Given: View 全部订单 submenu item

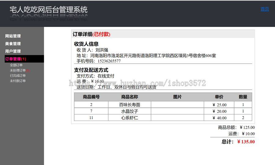Looking at the screenshot, I should 16,65.
